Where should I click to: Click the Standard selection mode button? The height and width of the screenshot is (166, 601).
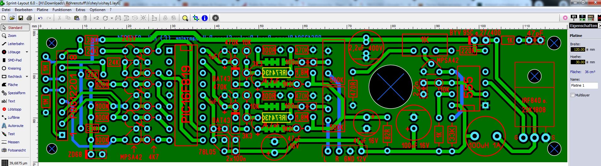[x=15, y=27]
